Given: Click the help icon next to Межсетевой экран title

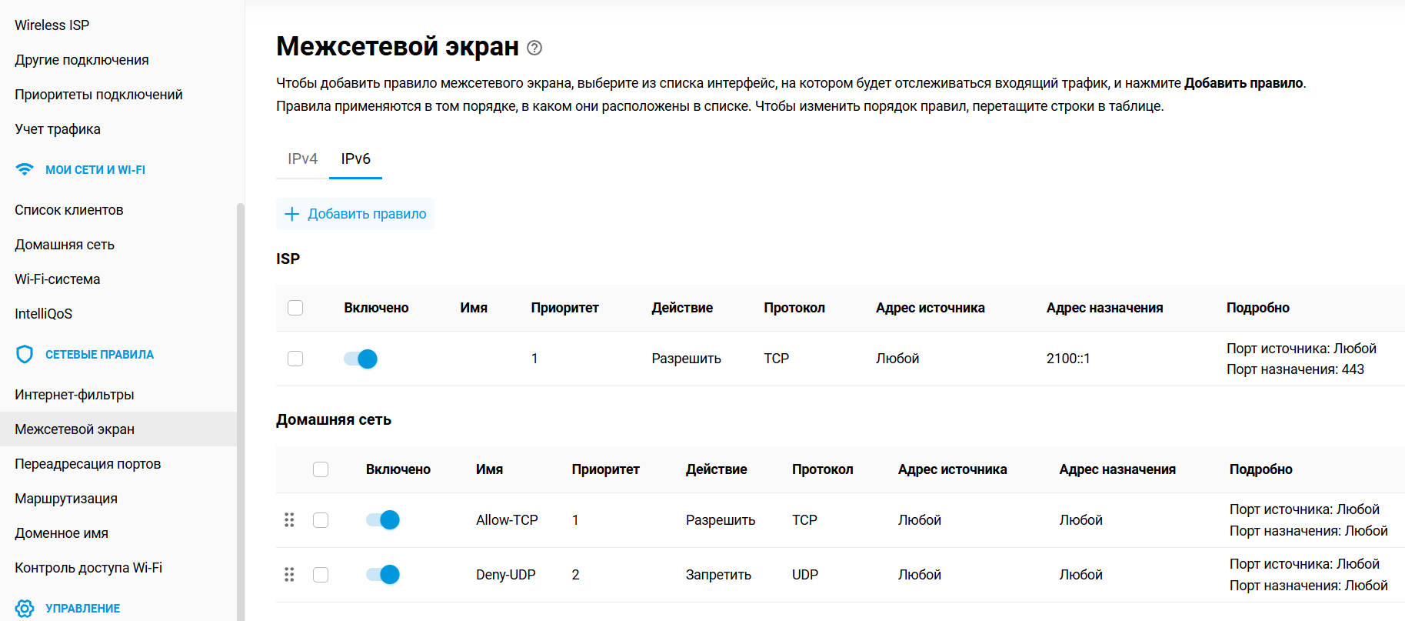Looking at the screenshot, I should pyautogui.click(x=534, y=48).
